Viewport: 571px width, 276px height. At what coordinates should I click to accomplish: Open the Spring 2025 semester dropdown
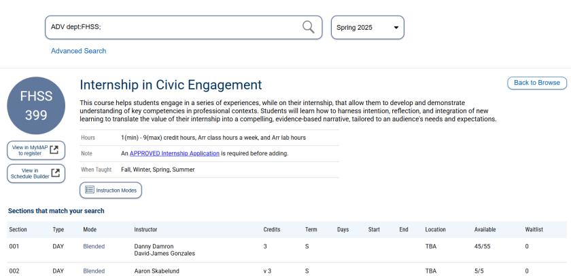click(x=367, y=28)
